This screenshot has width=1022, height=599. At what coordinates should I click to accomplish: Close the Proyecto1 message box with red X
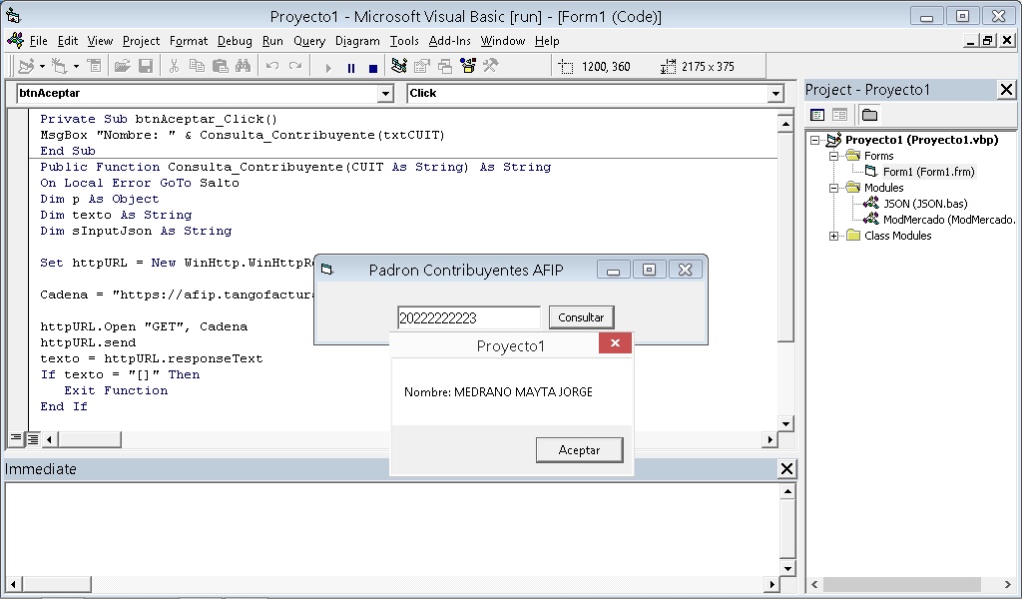click(x=615, y=343)
